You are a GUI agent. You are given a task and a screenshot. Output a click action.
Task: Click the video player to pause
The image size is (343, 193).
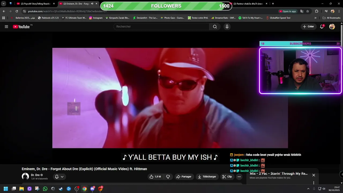[x=170, y=98]
